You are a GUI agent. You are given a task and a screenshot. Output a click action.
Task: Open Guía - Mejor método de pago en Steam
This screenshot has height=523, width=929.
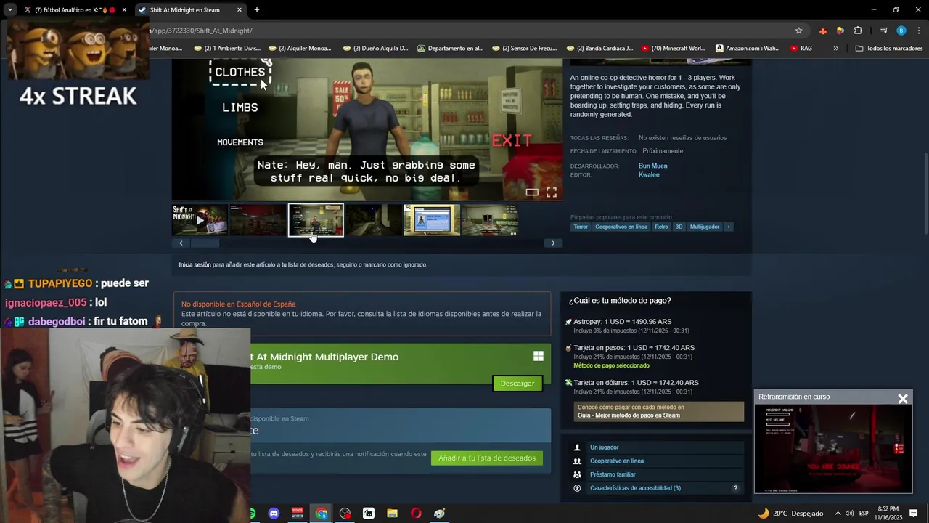point(629,415)
